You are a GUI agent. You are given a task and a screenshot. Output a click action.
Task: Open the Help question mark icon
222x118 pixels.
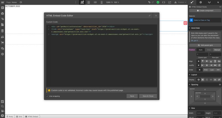(x=2, y=116)
